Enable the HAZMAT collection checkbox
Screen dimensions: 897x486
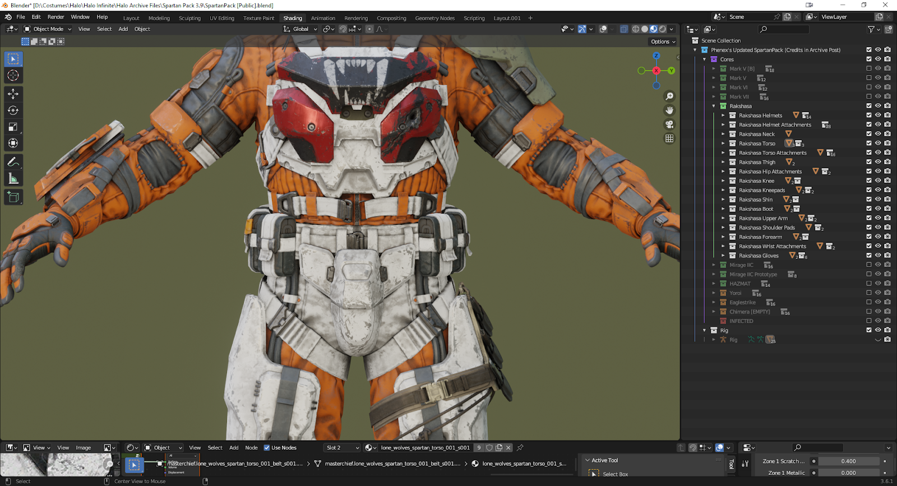[869, 283]
